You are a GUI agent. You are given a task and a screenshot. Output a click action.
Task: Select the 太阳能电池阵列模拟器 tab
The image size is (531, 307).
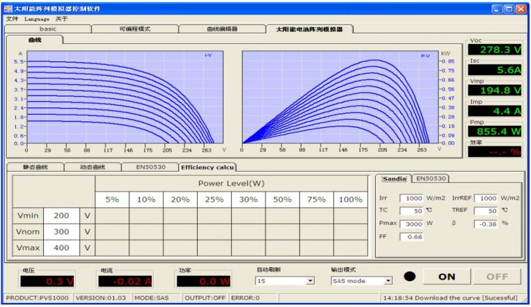[x=309, y=29]
